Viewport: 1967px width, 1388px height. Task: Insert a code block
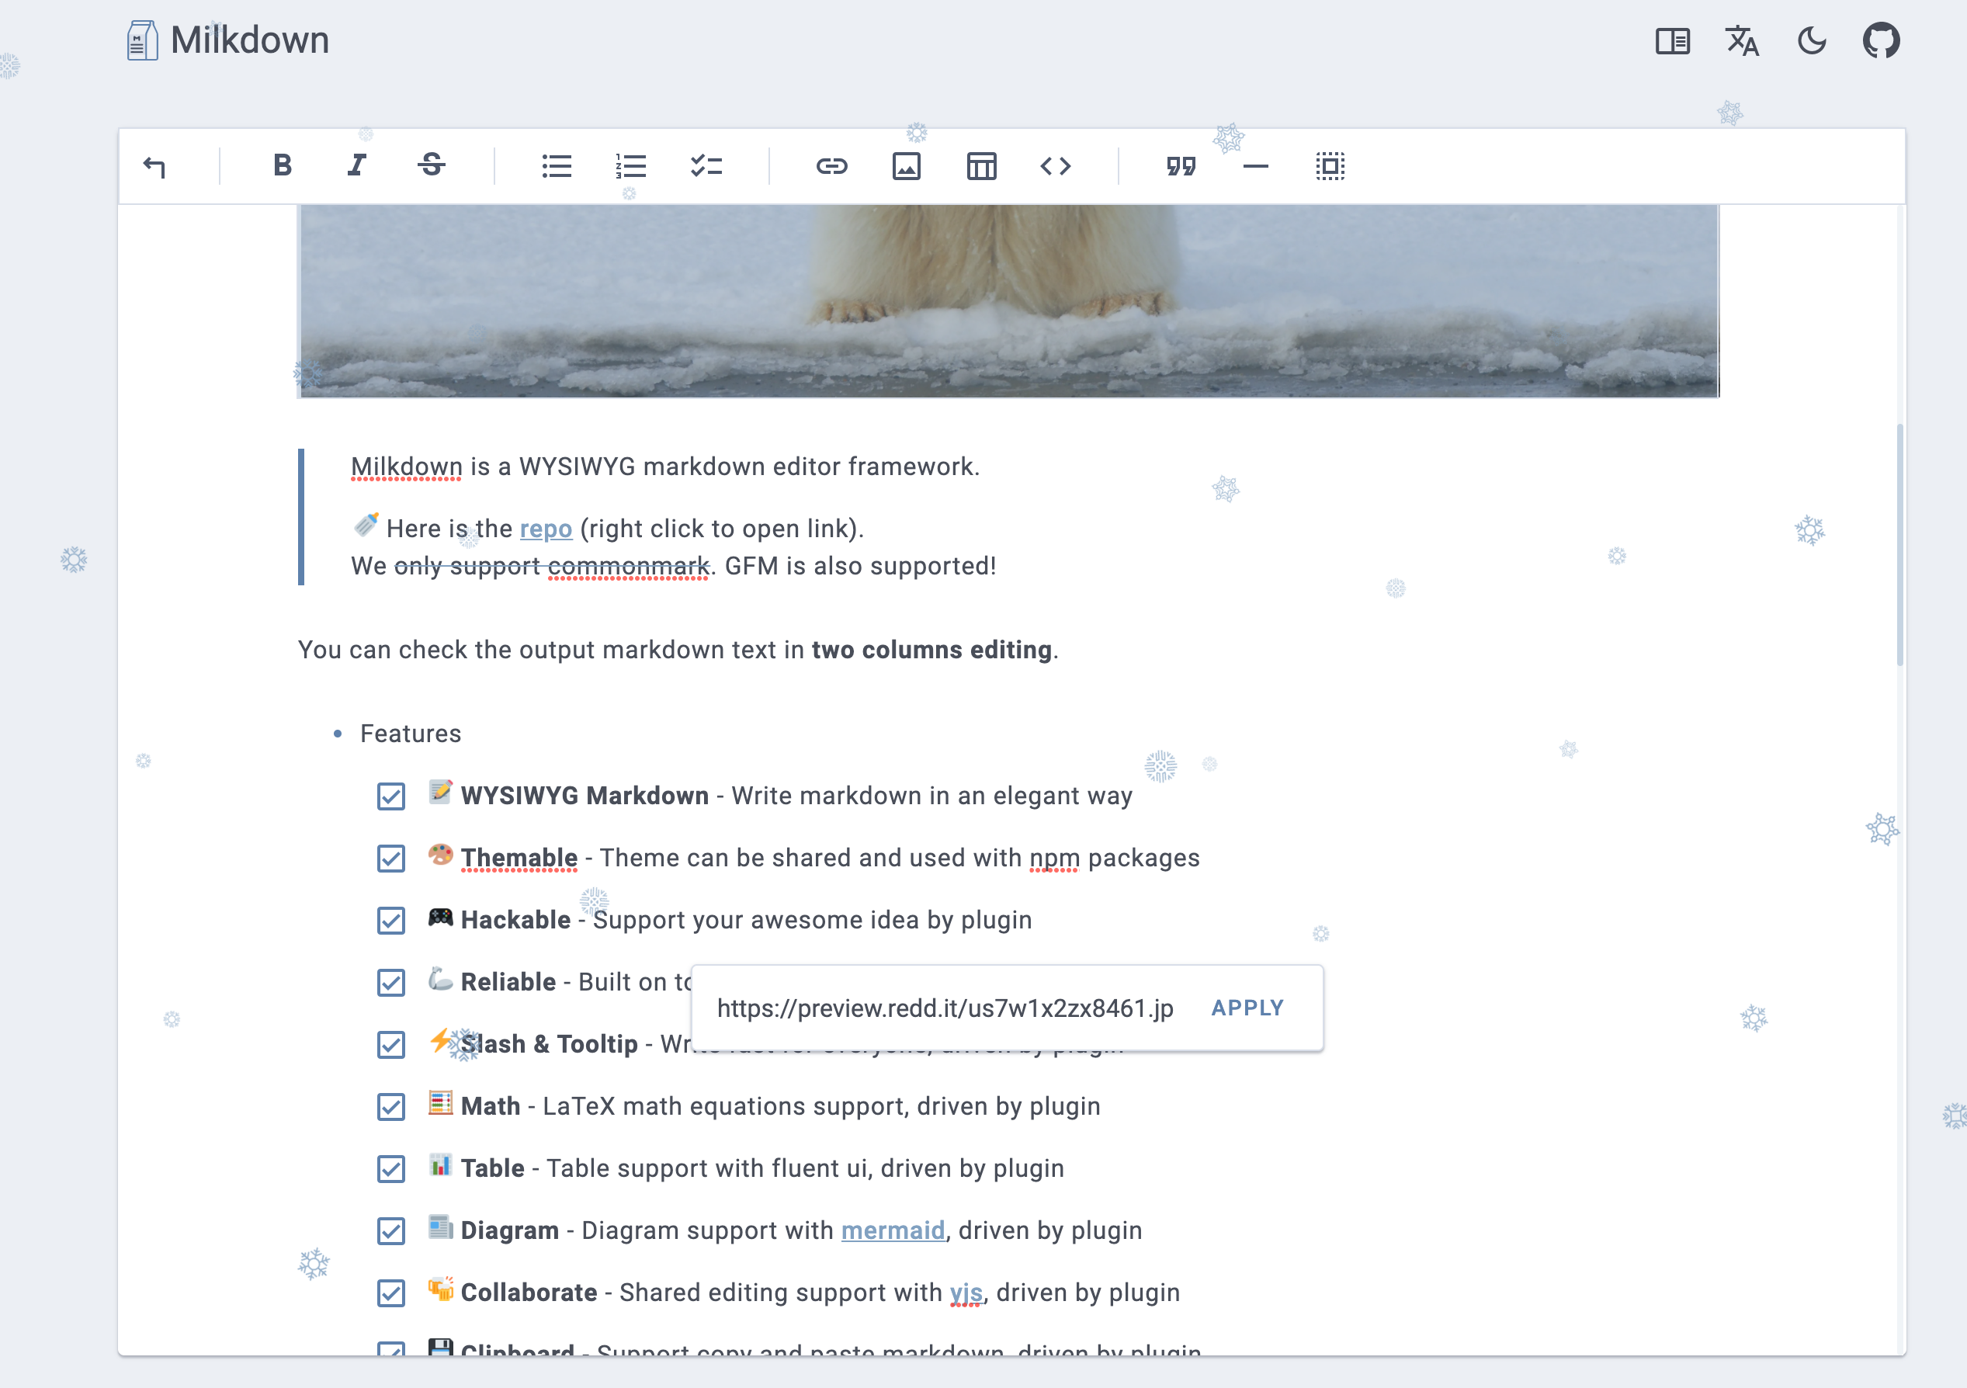click(1056, 165)
